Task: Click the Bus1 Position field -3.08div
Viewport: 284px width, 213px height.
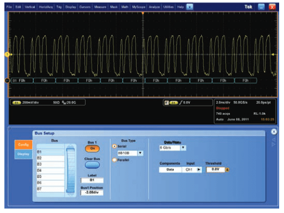Action: [x=92, y=193]
